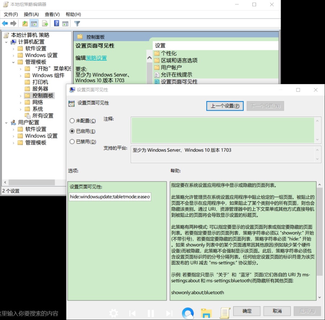
Task: Select the 已禁用(D) radio button
Action: point(72,142)
